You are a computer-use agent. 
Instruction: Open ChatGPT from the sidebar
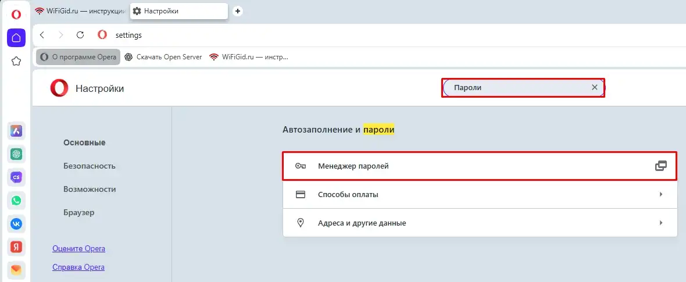tap(16, 154)
